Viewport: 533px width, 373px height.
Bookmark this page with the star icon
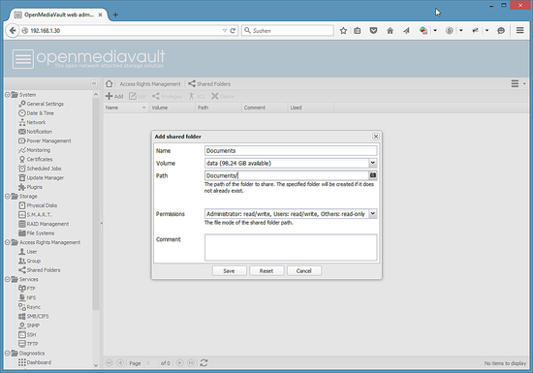tap(343, 31)
